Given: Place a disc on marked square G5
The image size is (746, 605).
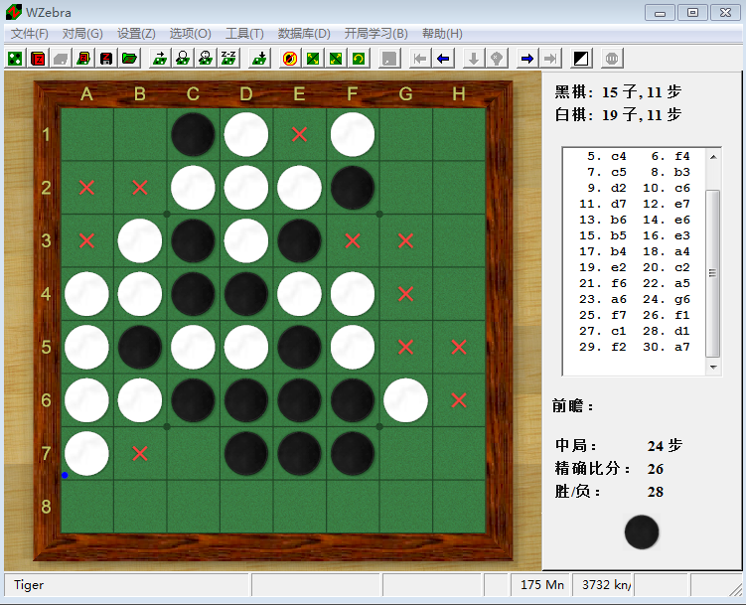Looking at the screenshot, I should click(406, 348).
